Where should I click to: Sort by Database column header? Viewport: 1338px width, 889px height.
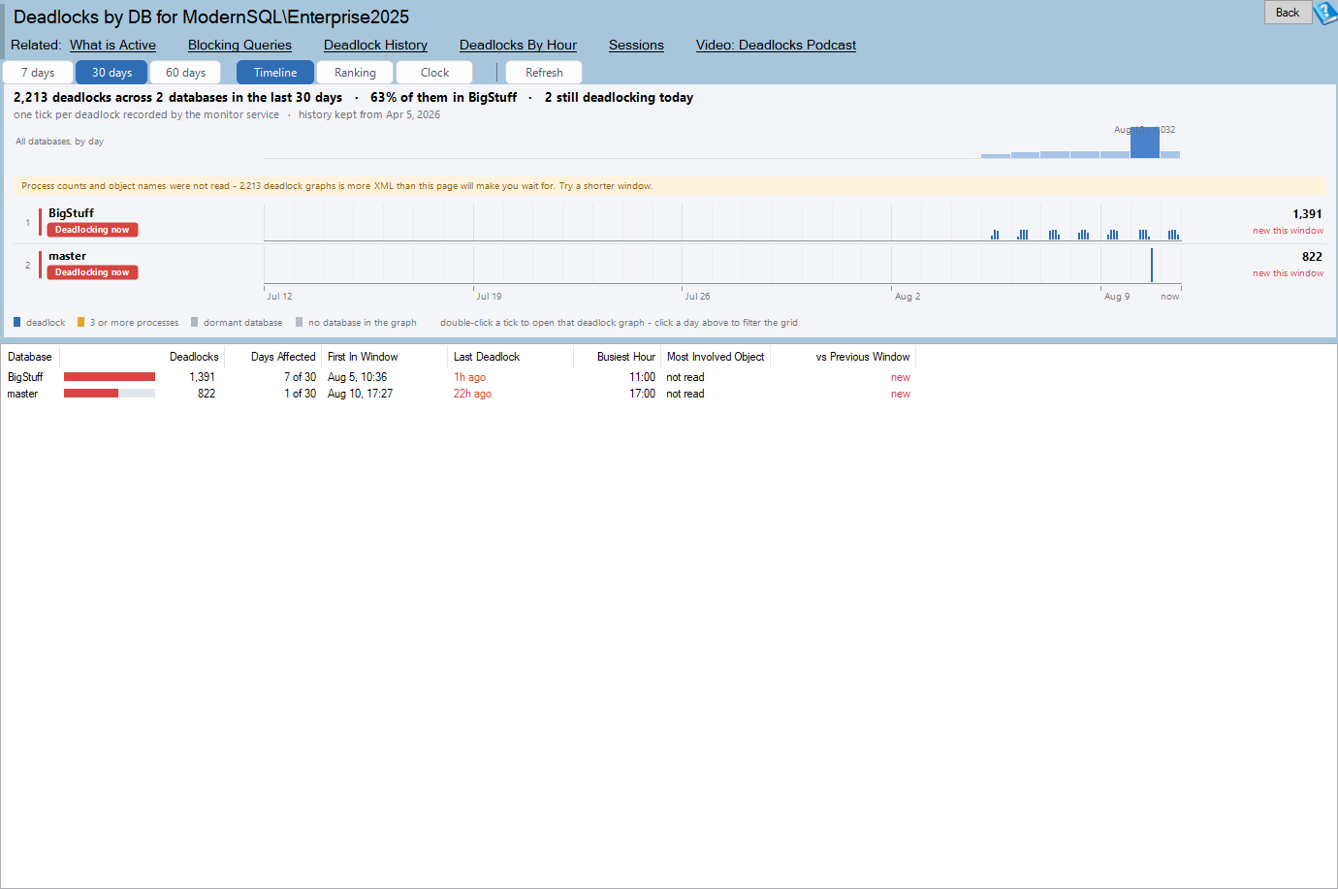point(30,357)
